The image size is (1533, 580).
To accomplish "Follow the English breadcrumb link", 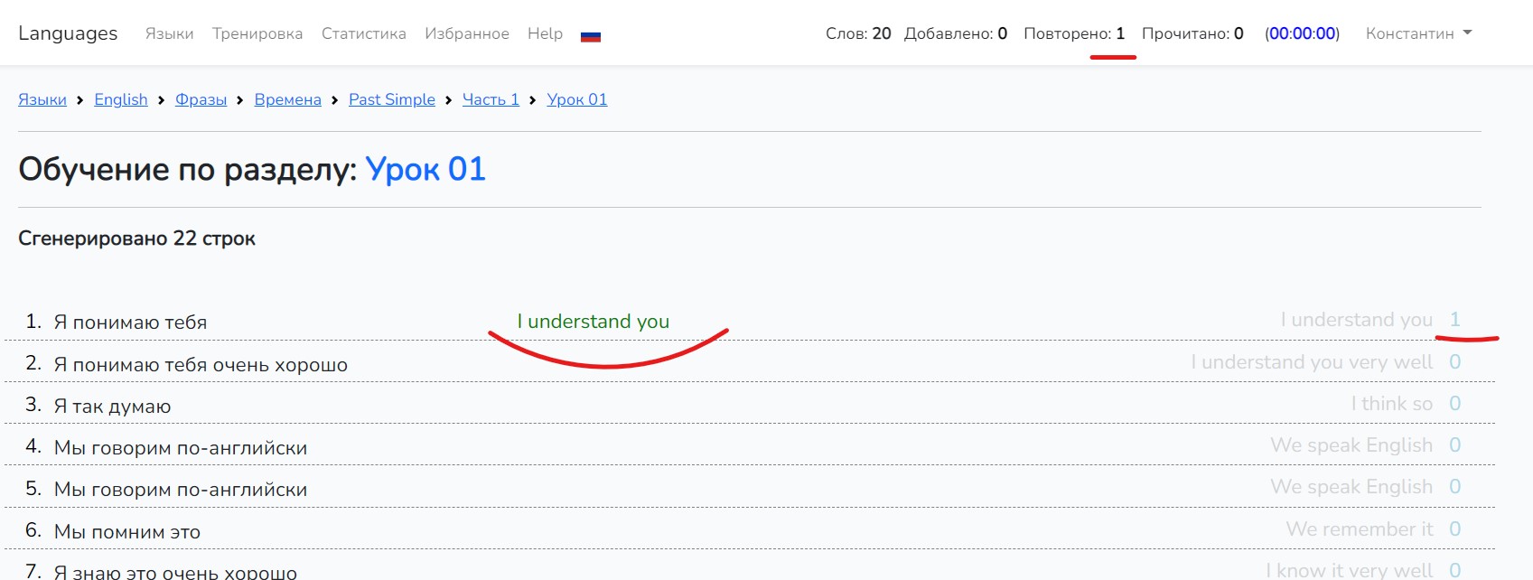I will coord(121,99).
